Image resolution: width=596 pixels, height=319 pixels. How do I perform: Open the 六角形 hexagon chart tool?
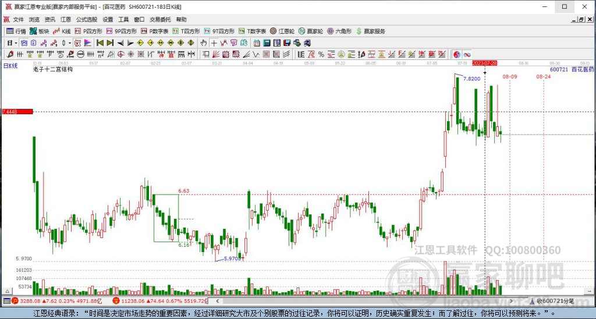339,31
